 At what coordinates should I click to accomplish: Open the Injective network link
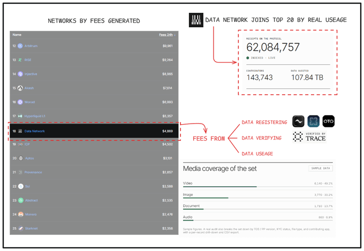pyautogui.click(x=31, y=74)
